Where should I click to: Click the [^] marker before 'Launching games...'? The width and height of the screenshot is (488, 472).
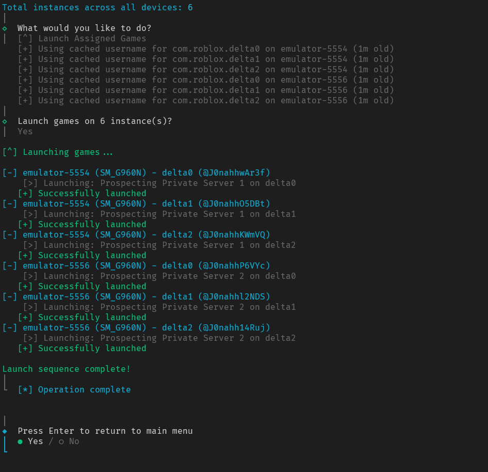[x=10, y=152]
